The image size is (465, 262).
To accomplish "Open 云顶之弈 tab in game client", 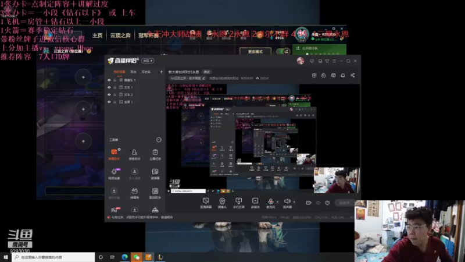I will pyautogui.click(x=120, y=36).
